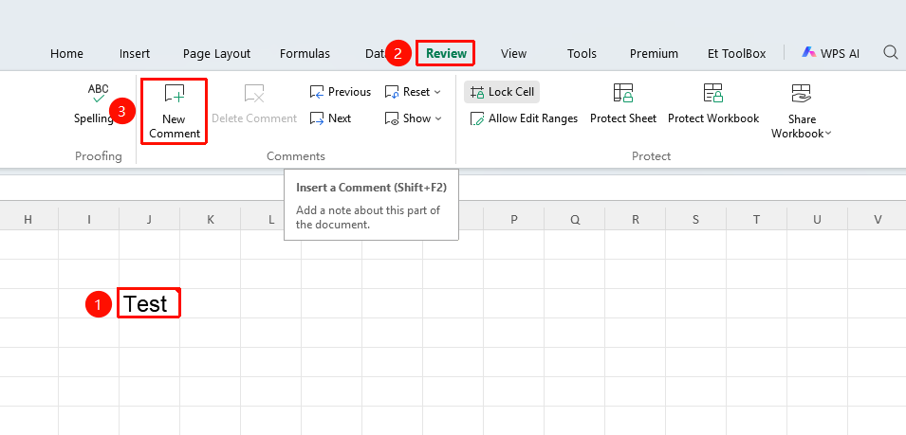Open the View tab

tap(513, 54)
